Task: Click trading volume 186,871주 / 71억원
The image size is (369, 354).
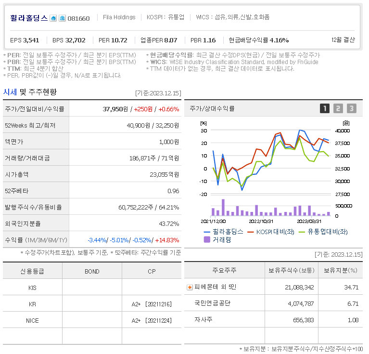Action: click(154, 158)
